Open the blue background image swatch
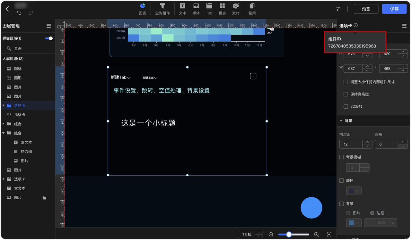The image size is (411, 240). coord(354,223)
